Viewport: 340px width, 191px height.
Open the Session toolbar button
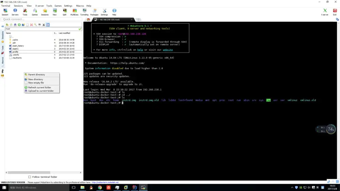pyautogui.click(x=5, y=12)
